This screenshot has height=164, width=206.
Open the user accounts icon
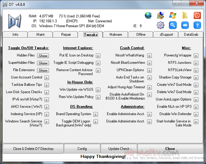(160, 15)
